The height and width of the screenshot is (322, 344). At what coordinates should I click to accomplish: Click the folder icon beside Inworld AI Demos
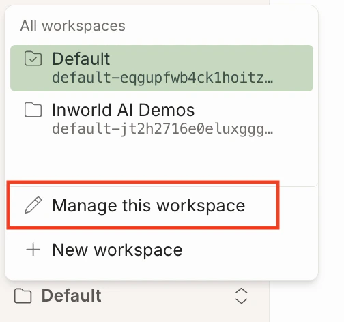click(x=33, y=110)
